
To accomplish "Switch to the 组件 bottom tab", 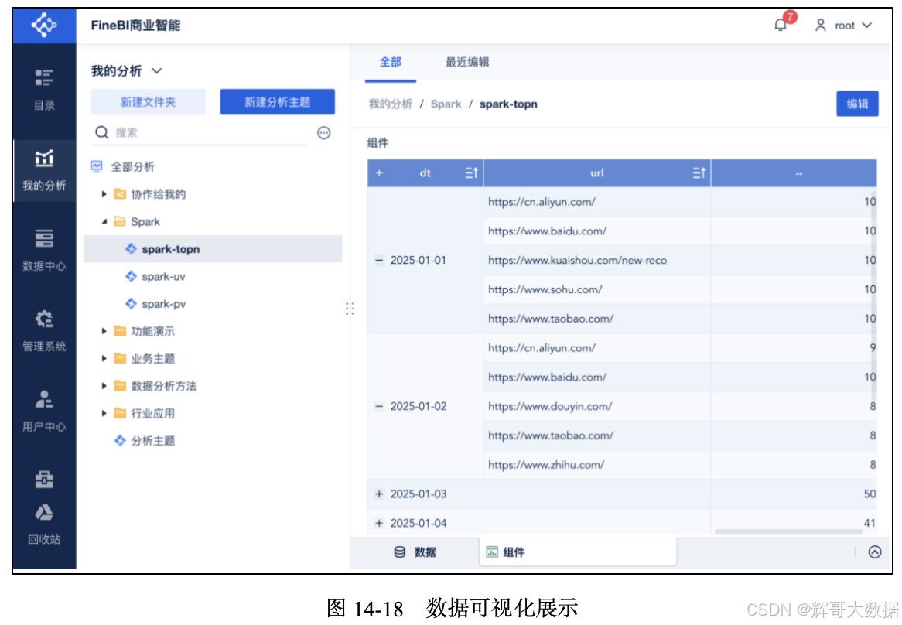I will click(578, 552).
